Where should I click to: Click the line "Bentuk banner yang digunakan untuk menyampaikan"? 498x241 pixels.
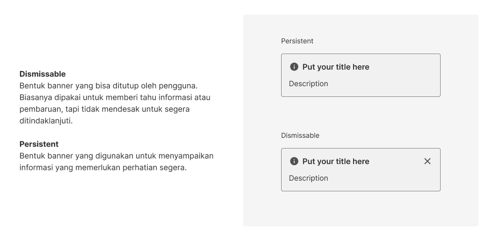pos(116,156)
